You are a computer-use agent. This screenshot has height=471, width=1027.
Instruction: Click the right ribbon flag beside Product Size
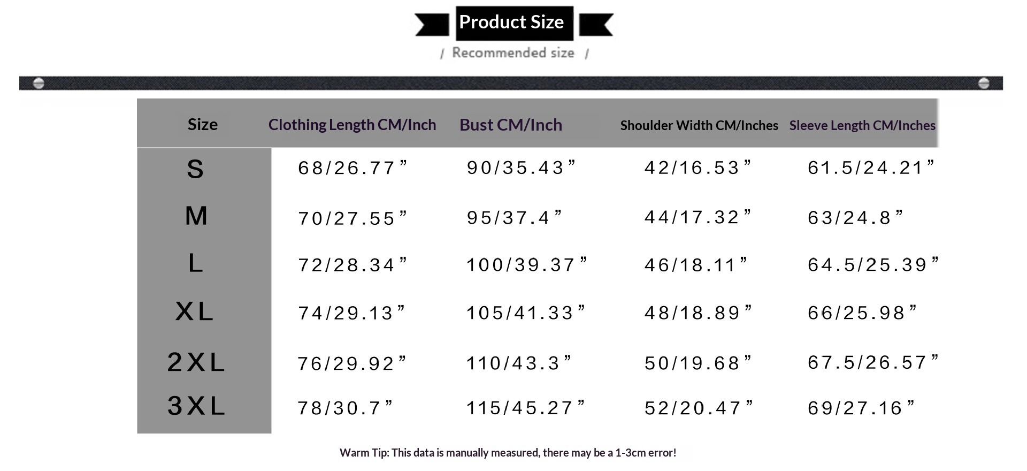[x=596, y=25]
